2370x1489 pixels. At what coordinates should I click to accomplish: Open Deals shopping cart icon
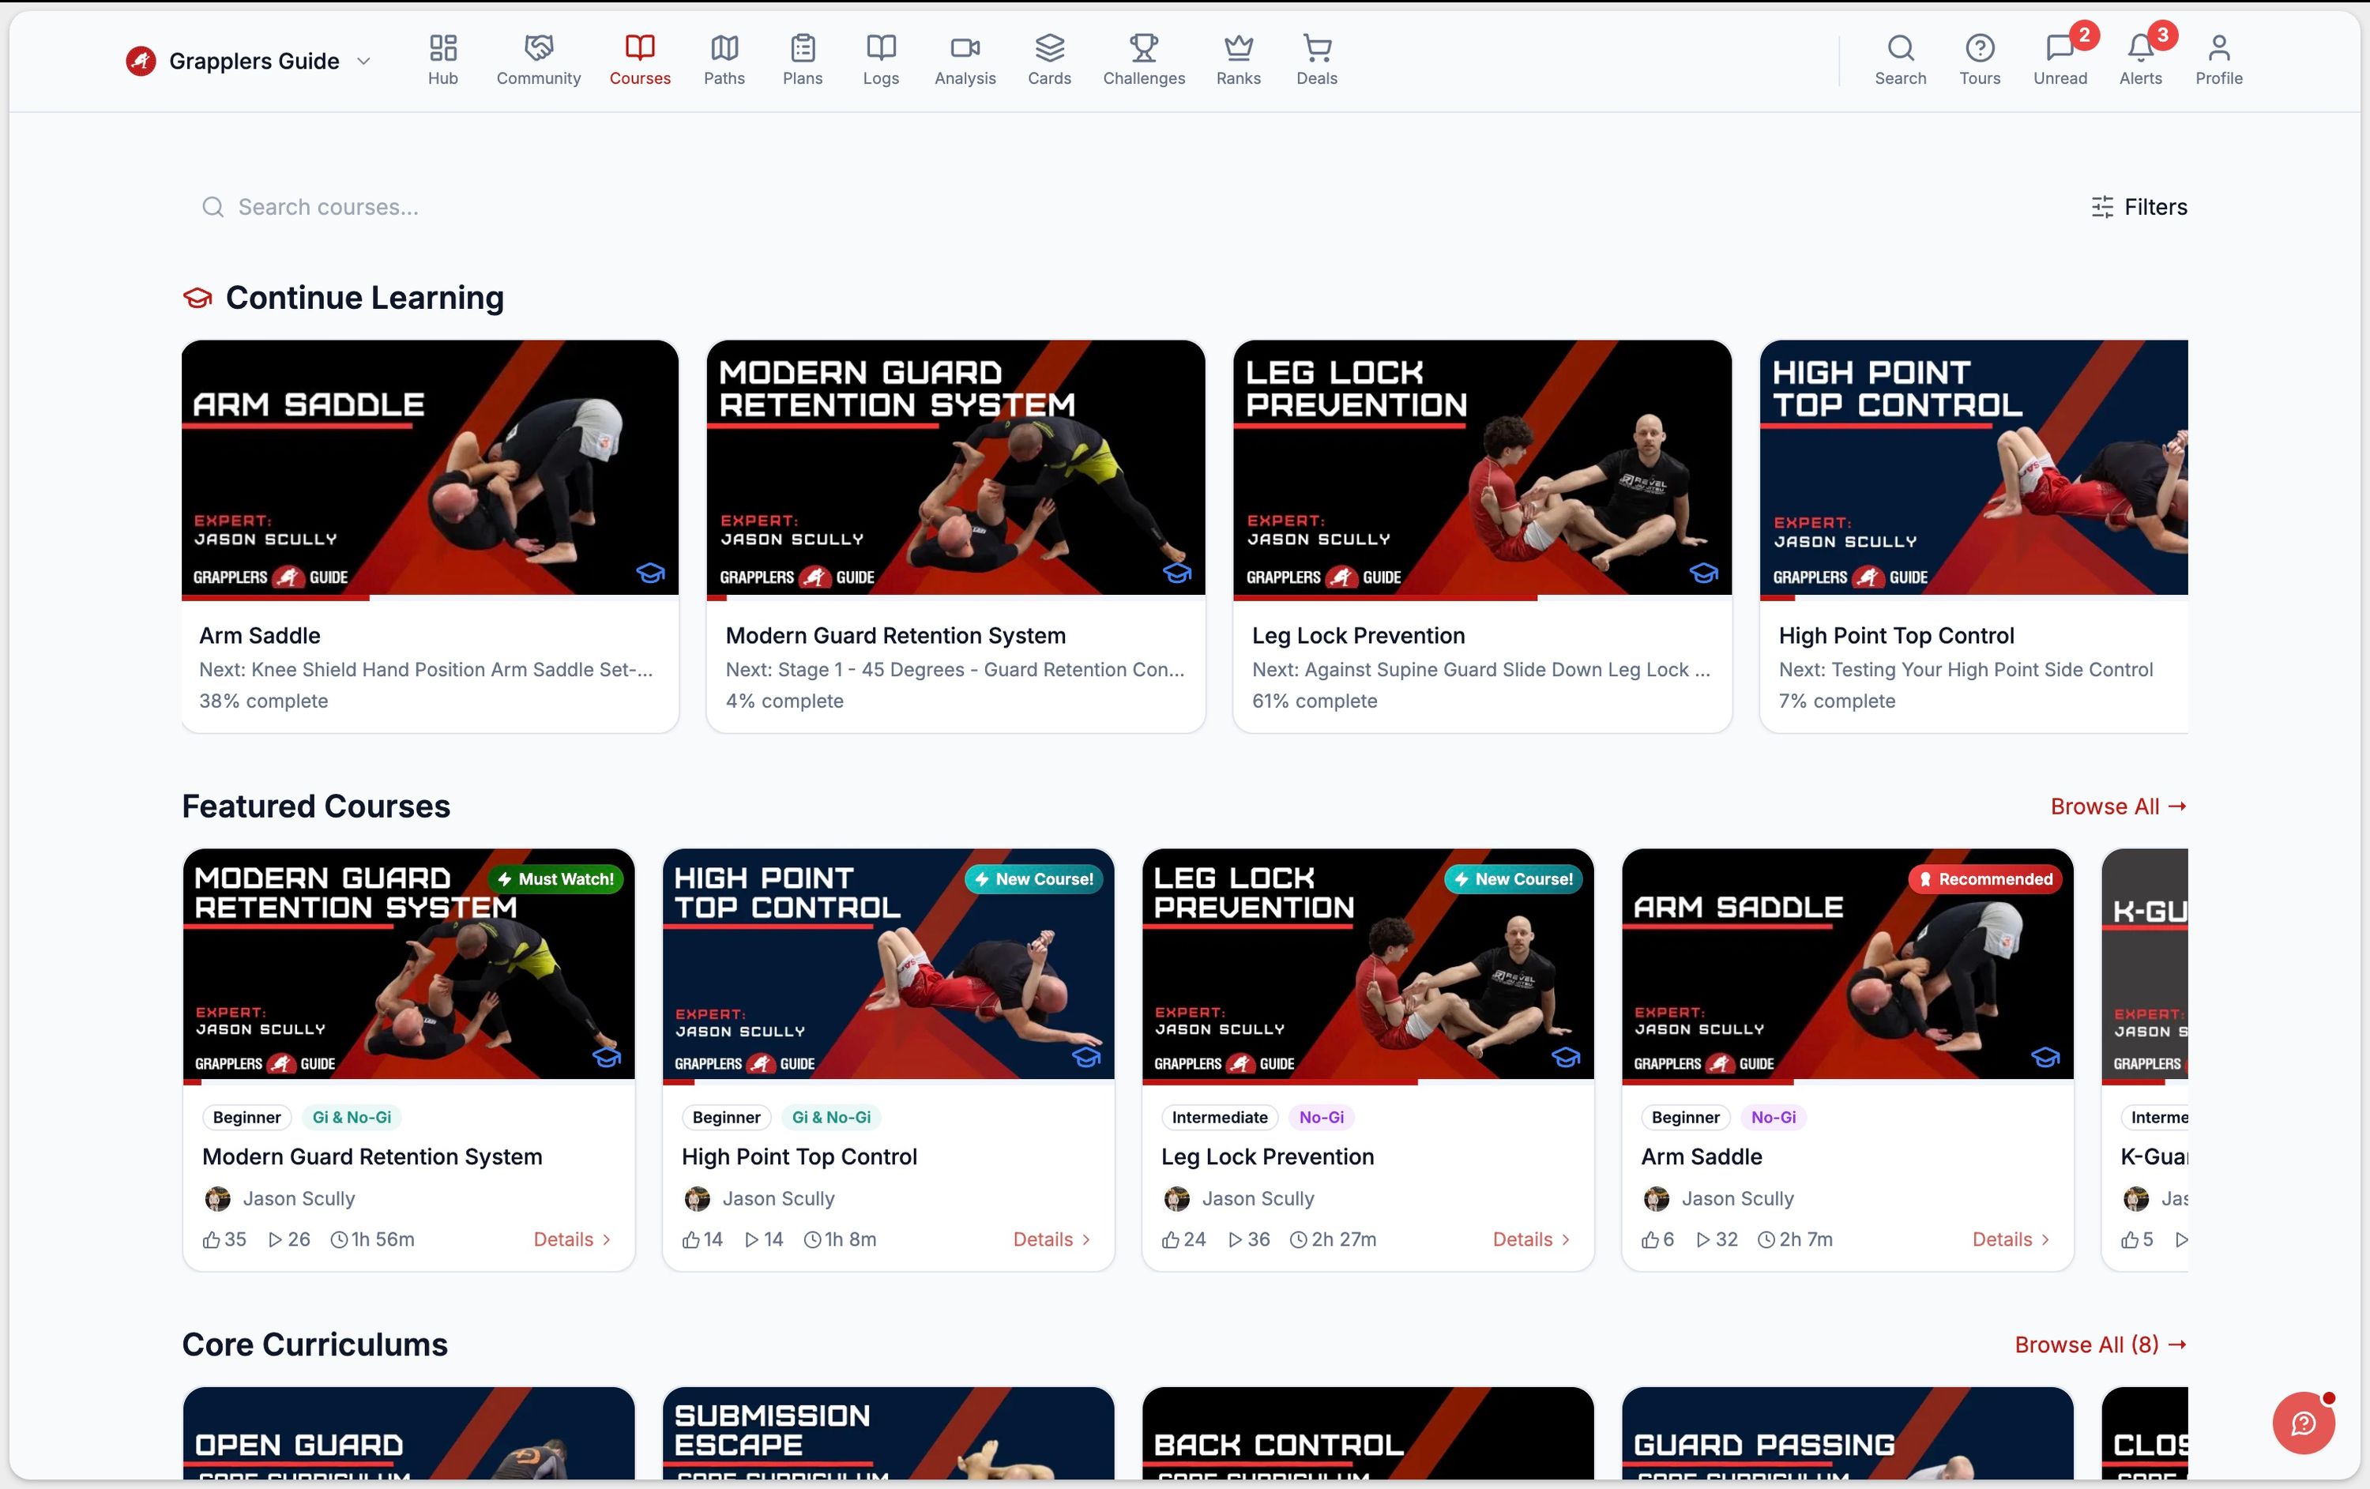pyautogui.click(x=1317, y=47)
